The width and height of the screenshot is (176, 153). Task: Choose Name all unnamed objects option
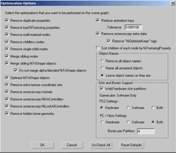click(102, 68)
